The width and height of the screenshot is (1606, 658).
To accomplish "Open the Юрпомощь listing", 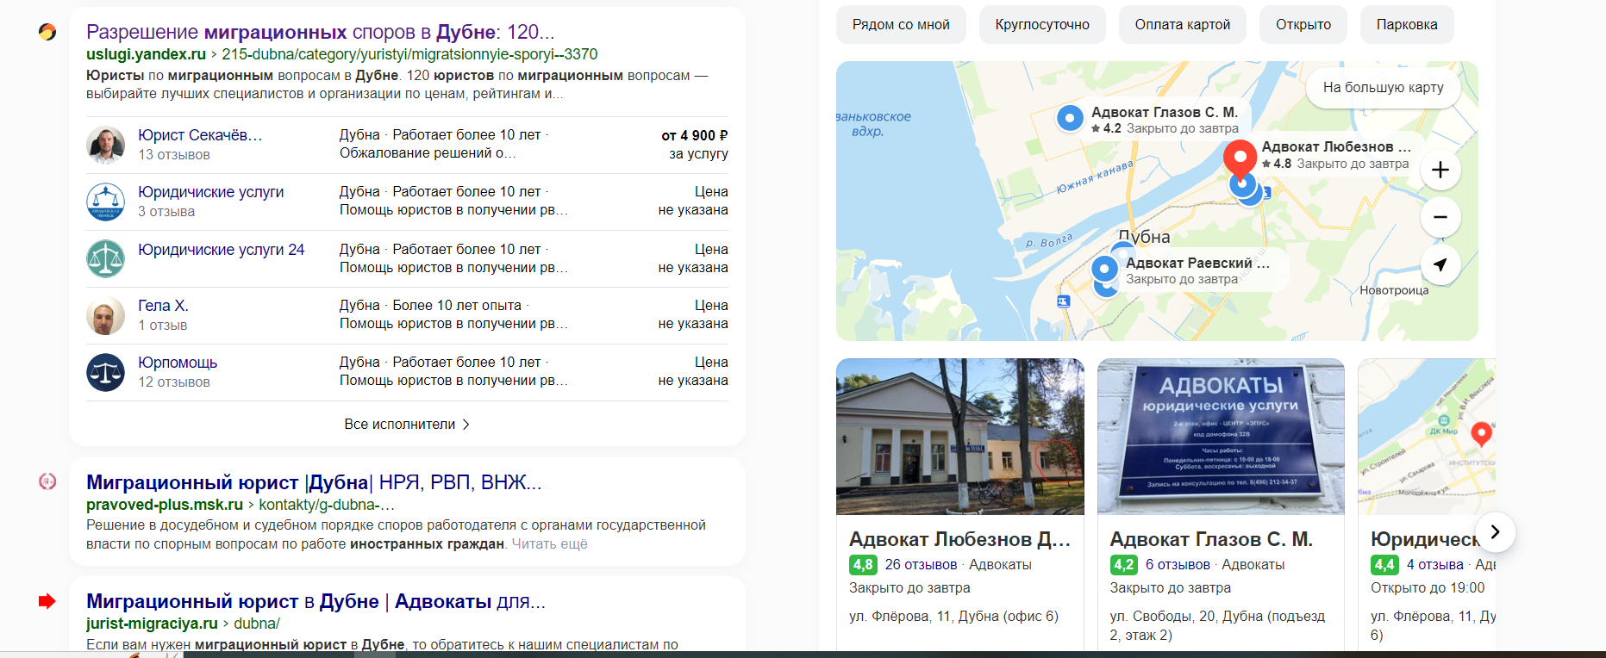I will [178, 363].
